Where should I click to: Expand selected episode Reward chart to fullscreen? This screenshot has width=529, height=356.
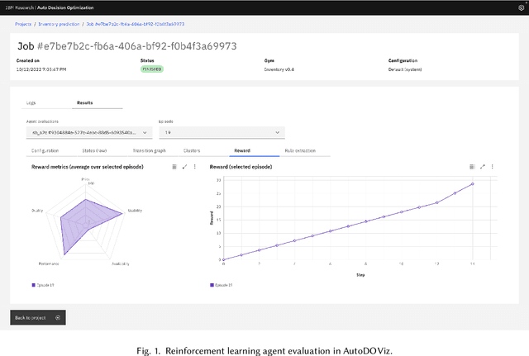(x=482, y=167)
